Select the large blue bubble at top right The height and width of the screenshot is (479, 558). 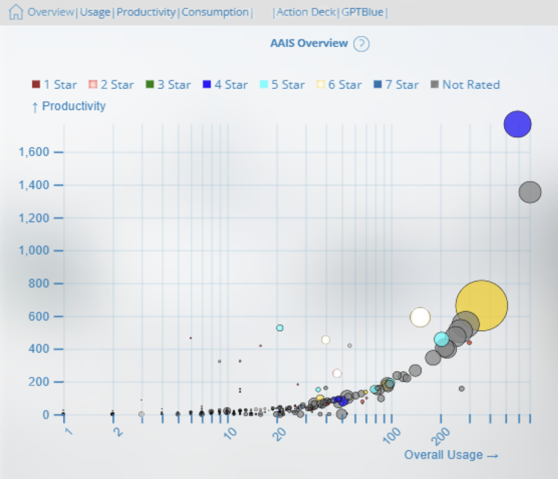pyautogui.click(x=518, y=124)
